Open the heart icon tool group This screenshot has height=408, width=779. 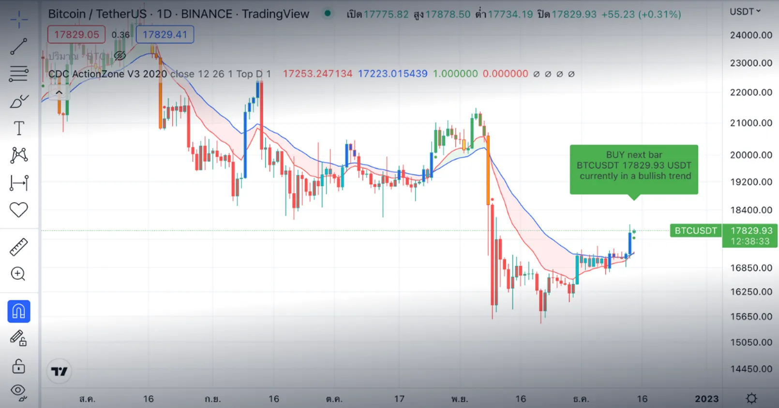(x=19, y=210)
